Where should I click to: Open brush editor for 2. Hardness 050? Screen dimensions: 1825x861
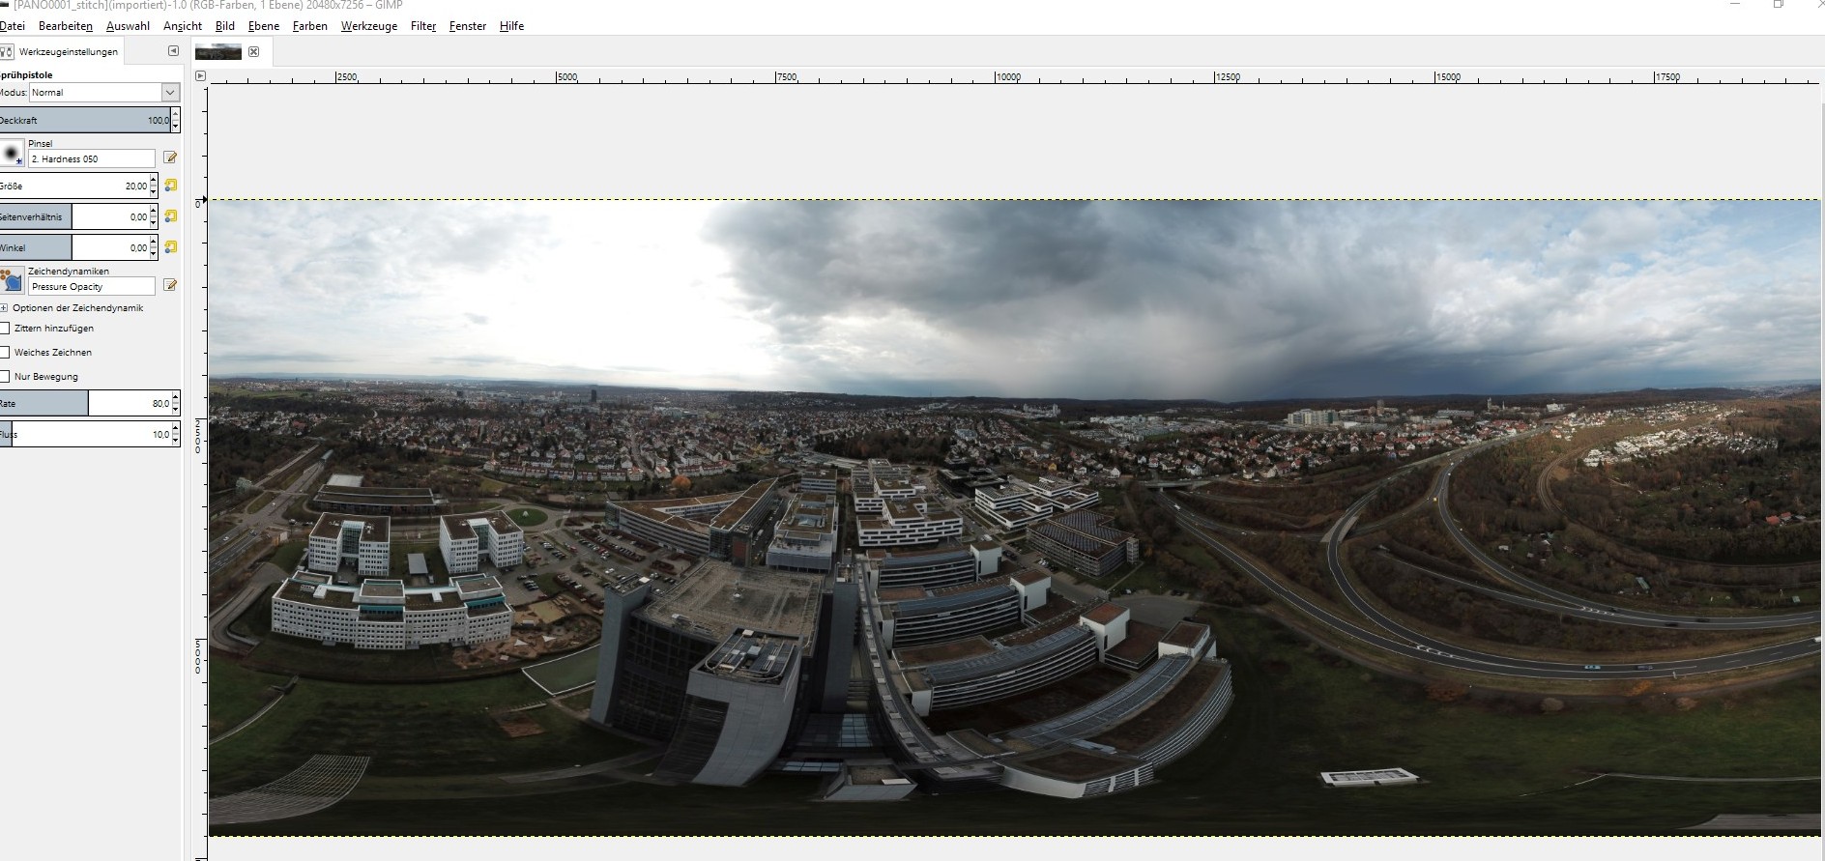[170, 158]
